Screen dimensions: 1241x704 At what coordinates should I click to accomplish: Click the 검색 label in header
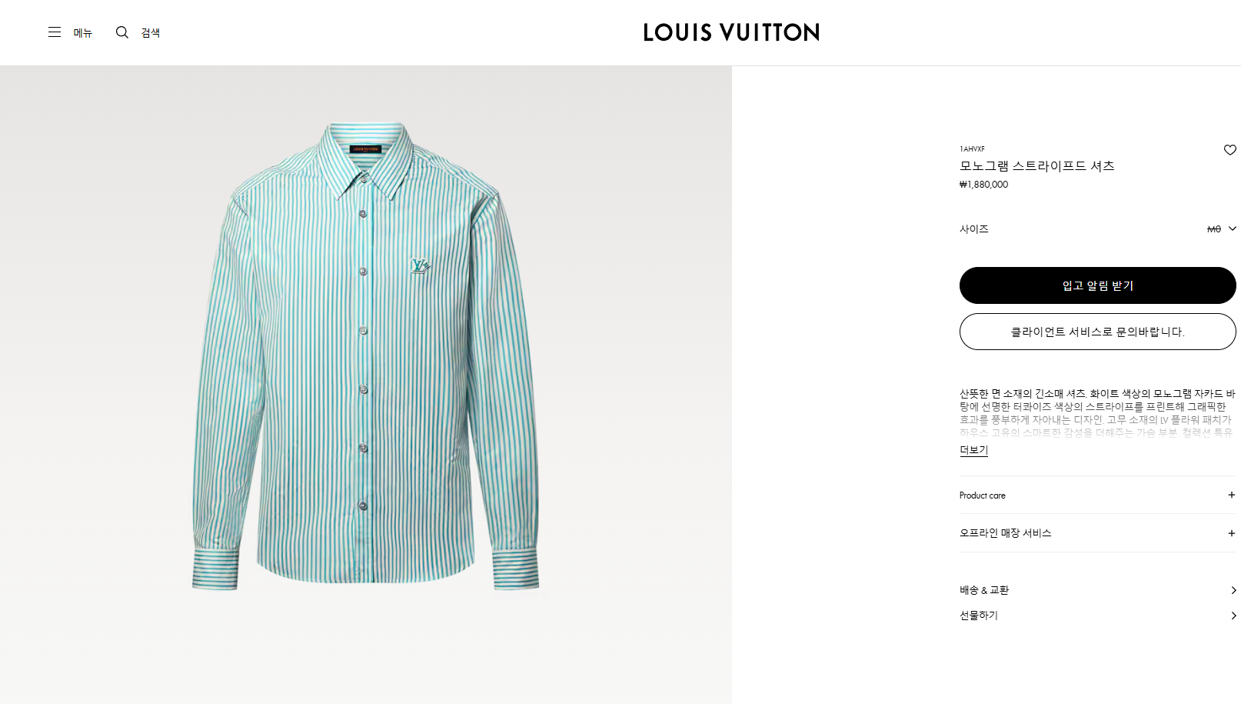point(151,32)
